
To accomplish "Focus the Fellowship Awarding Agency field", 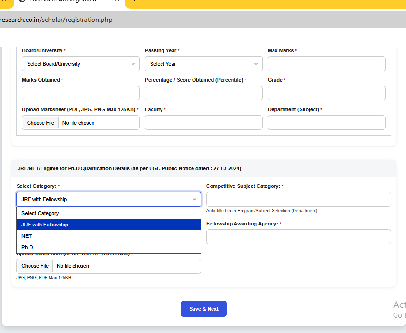I will [x=298, y=236].
